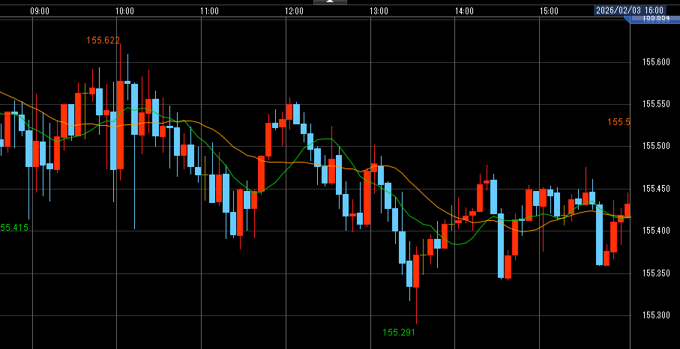680x349 pixels.
Task: Click the 2026/02/03 16:00 date label
Action: (x=631, y=10)
